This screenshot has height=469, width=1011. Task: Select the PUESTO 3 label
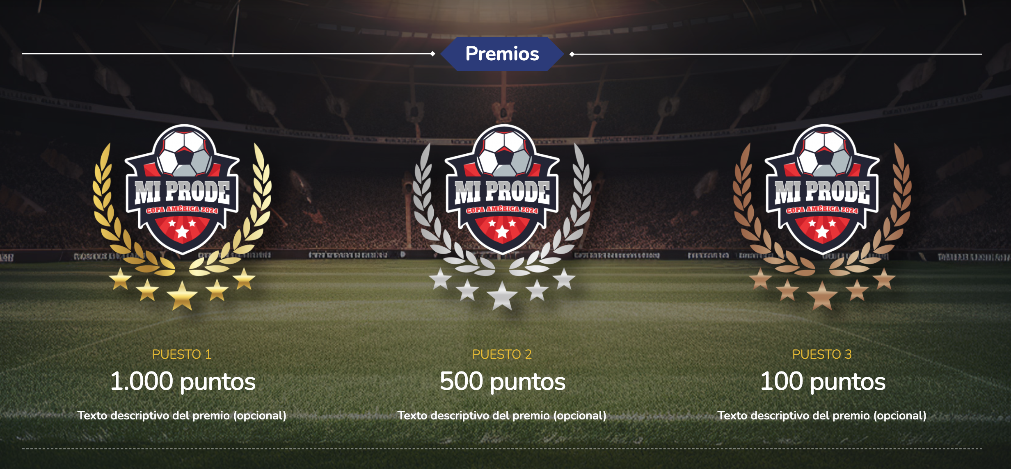click(822, 354)
